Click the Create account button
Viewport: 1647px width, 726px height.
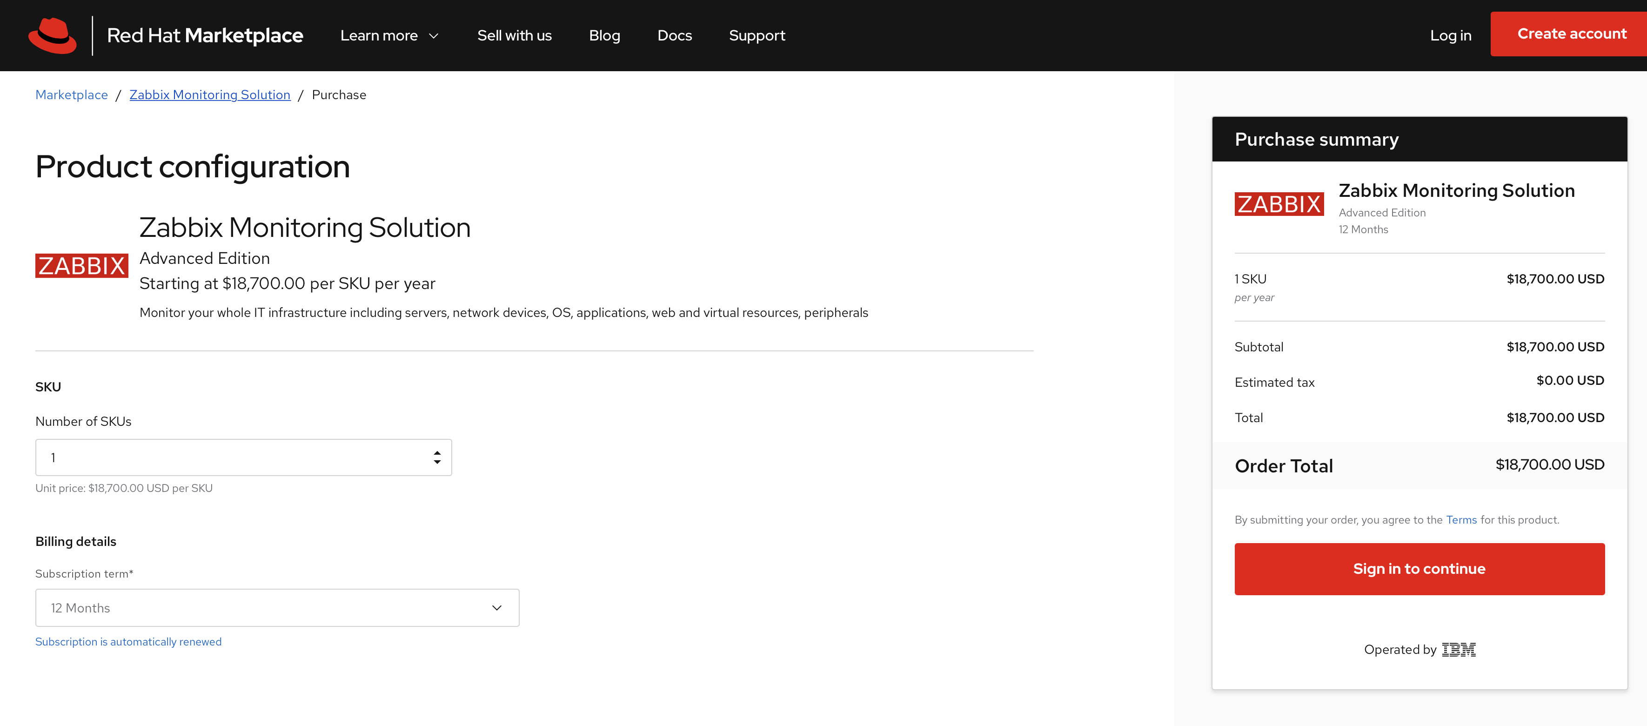coord(1572,34)
